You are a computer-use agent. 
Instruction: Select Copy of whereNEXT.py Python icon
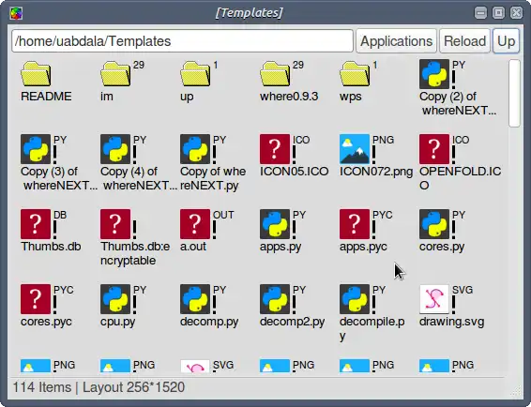[195, 149]
